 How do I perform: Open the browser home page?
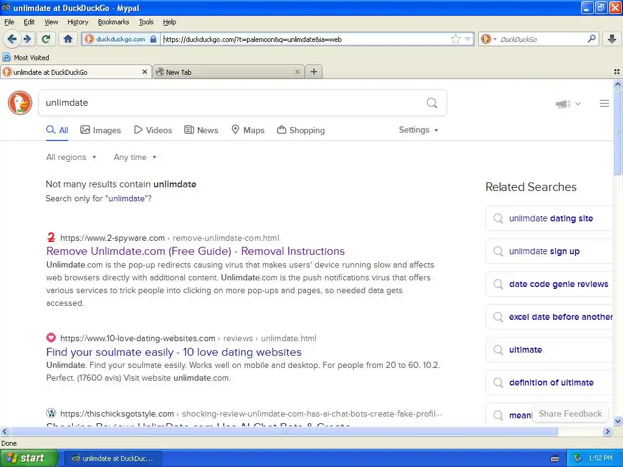[x=68, y=39]
